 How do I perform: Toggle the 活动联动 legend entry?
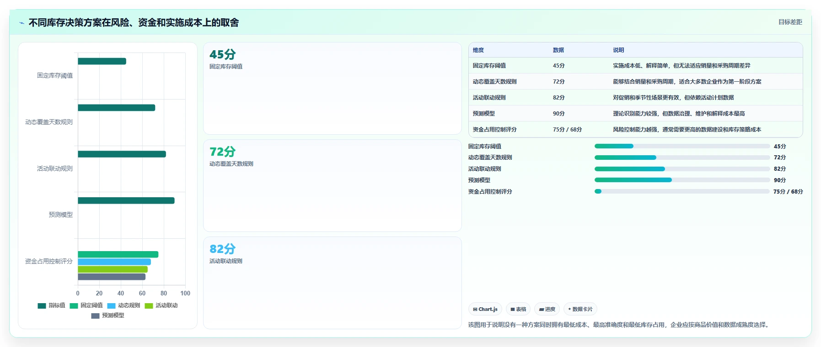pyautogui.click(x=161, y=305)
